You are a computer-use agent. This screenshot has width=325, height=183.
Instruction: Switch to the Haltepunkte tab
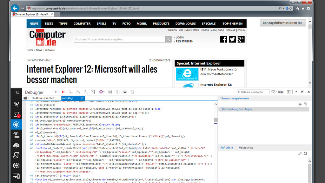(x=246, y=148)
